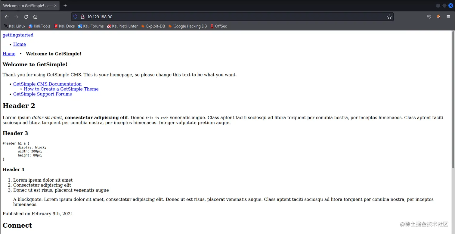Click the extension icon beside the menu

tap(439, 17)
